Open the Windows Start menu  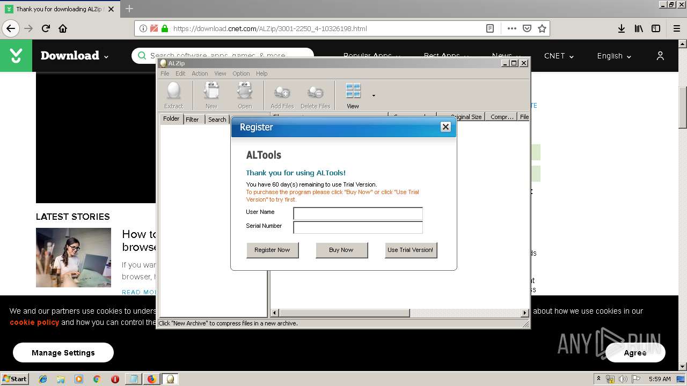point(14,378)
